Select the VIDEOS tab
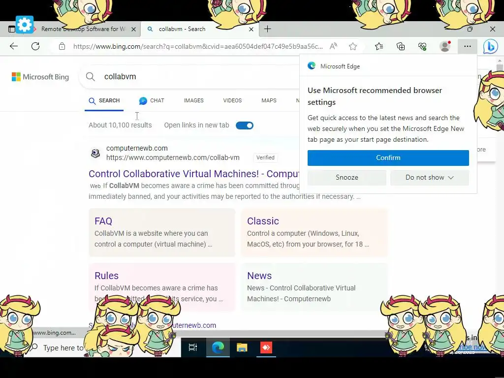This screenshot has height=378, width=504. click(x=232, y=100)
